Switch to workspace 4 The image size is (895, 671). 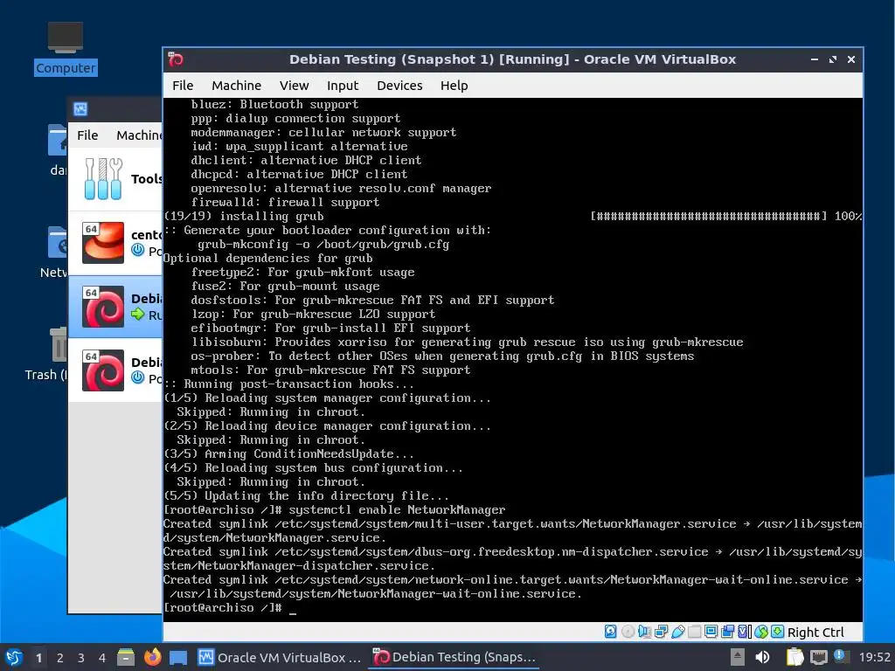(x=102, y=658)
